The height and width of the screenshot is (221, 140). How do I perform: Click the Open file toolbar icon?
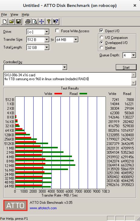(x=11, y=22)
